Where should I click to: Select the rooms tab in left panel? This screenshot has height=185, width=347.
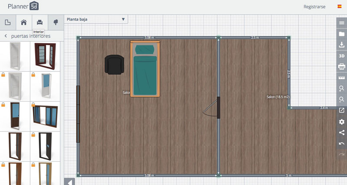[x=8, y=22]
